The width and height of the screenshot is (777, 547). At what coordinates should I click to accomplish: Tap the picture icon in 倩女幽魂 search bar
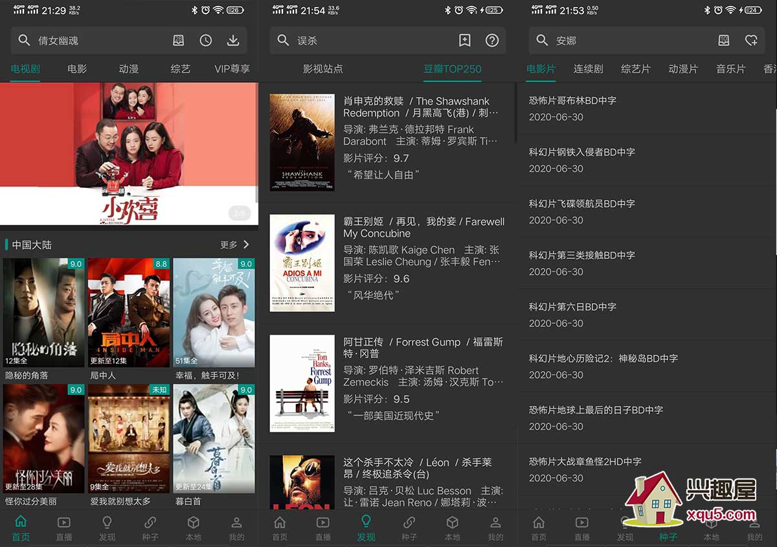[x=179, y=40]
